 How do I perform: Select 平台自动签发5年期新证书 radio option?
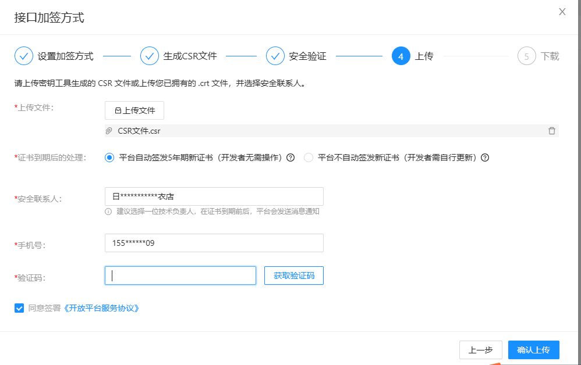click(109, 158)
